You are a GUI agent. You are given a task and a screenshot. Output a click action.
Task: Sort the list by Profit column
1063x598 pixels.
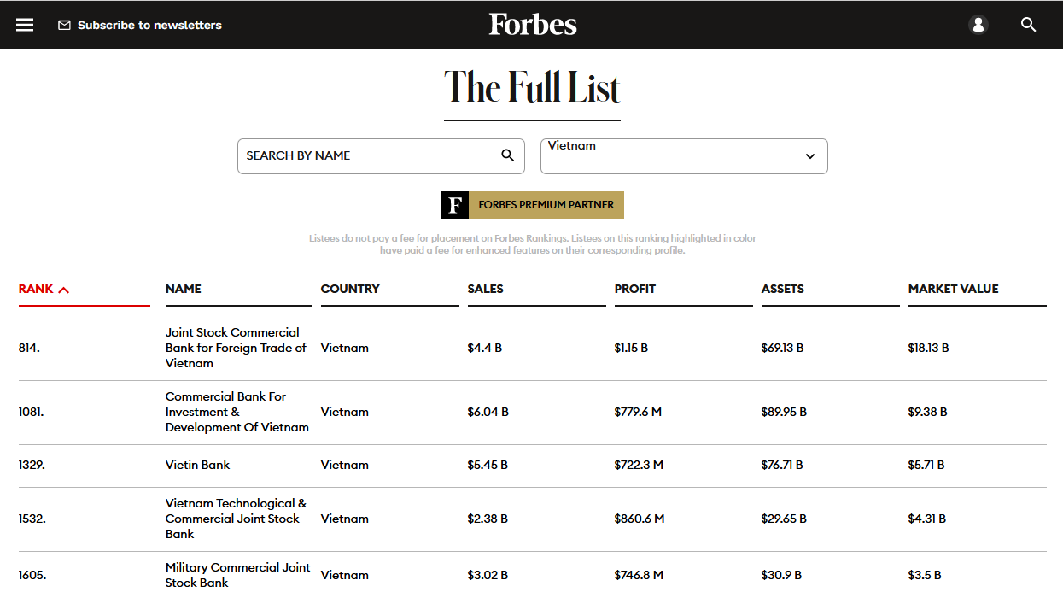click(634, 289)
